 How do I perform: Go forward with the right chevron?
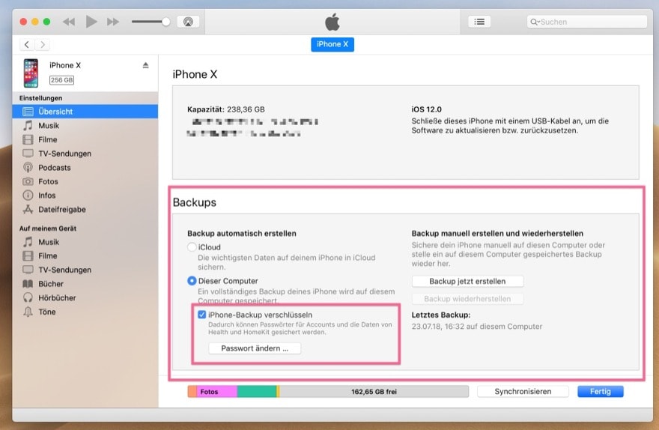[43, 44]
